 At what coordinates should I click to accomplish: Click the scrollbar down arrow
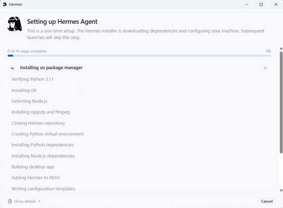[281, 190]
